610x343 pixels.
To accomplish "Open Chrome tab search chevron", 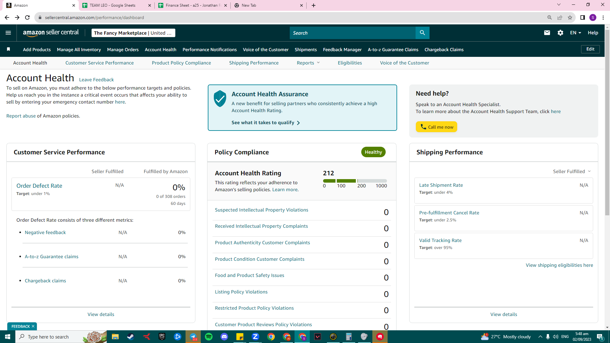I will coord(559,5).
